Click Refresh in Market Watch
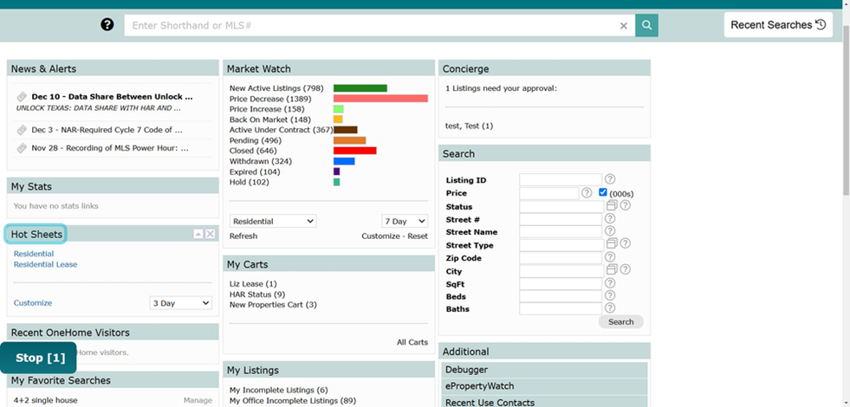850x407 pixels. [x=243, y=236]
